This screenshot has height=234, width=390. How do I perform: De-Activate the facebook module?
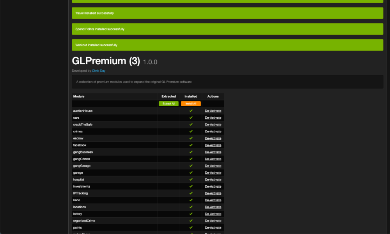click(x=213, y=145)
